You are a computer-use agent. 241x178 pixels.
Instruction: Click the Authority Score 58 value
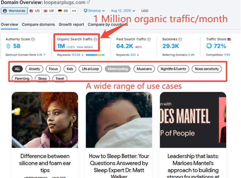(17, 46)
